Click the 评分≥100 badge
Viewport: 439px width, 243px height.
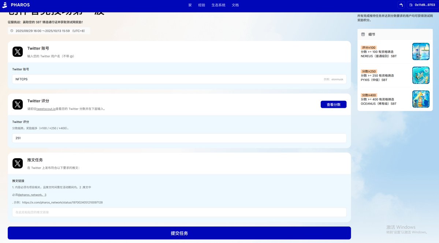click(368, 48)
